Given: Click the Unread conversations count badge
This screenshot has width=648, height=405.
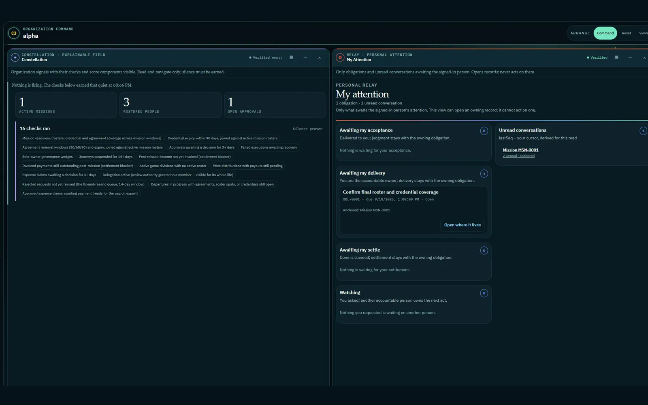Looking at the screenshot, I should [643, 131].
